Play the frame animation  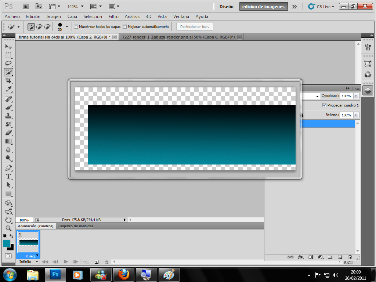pos(66,262)
